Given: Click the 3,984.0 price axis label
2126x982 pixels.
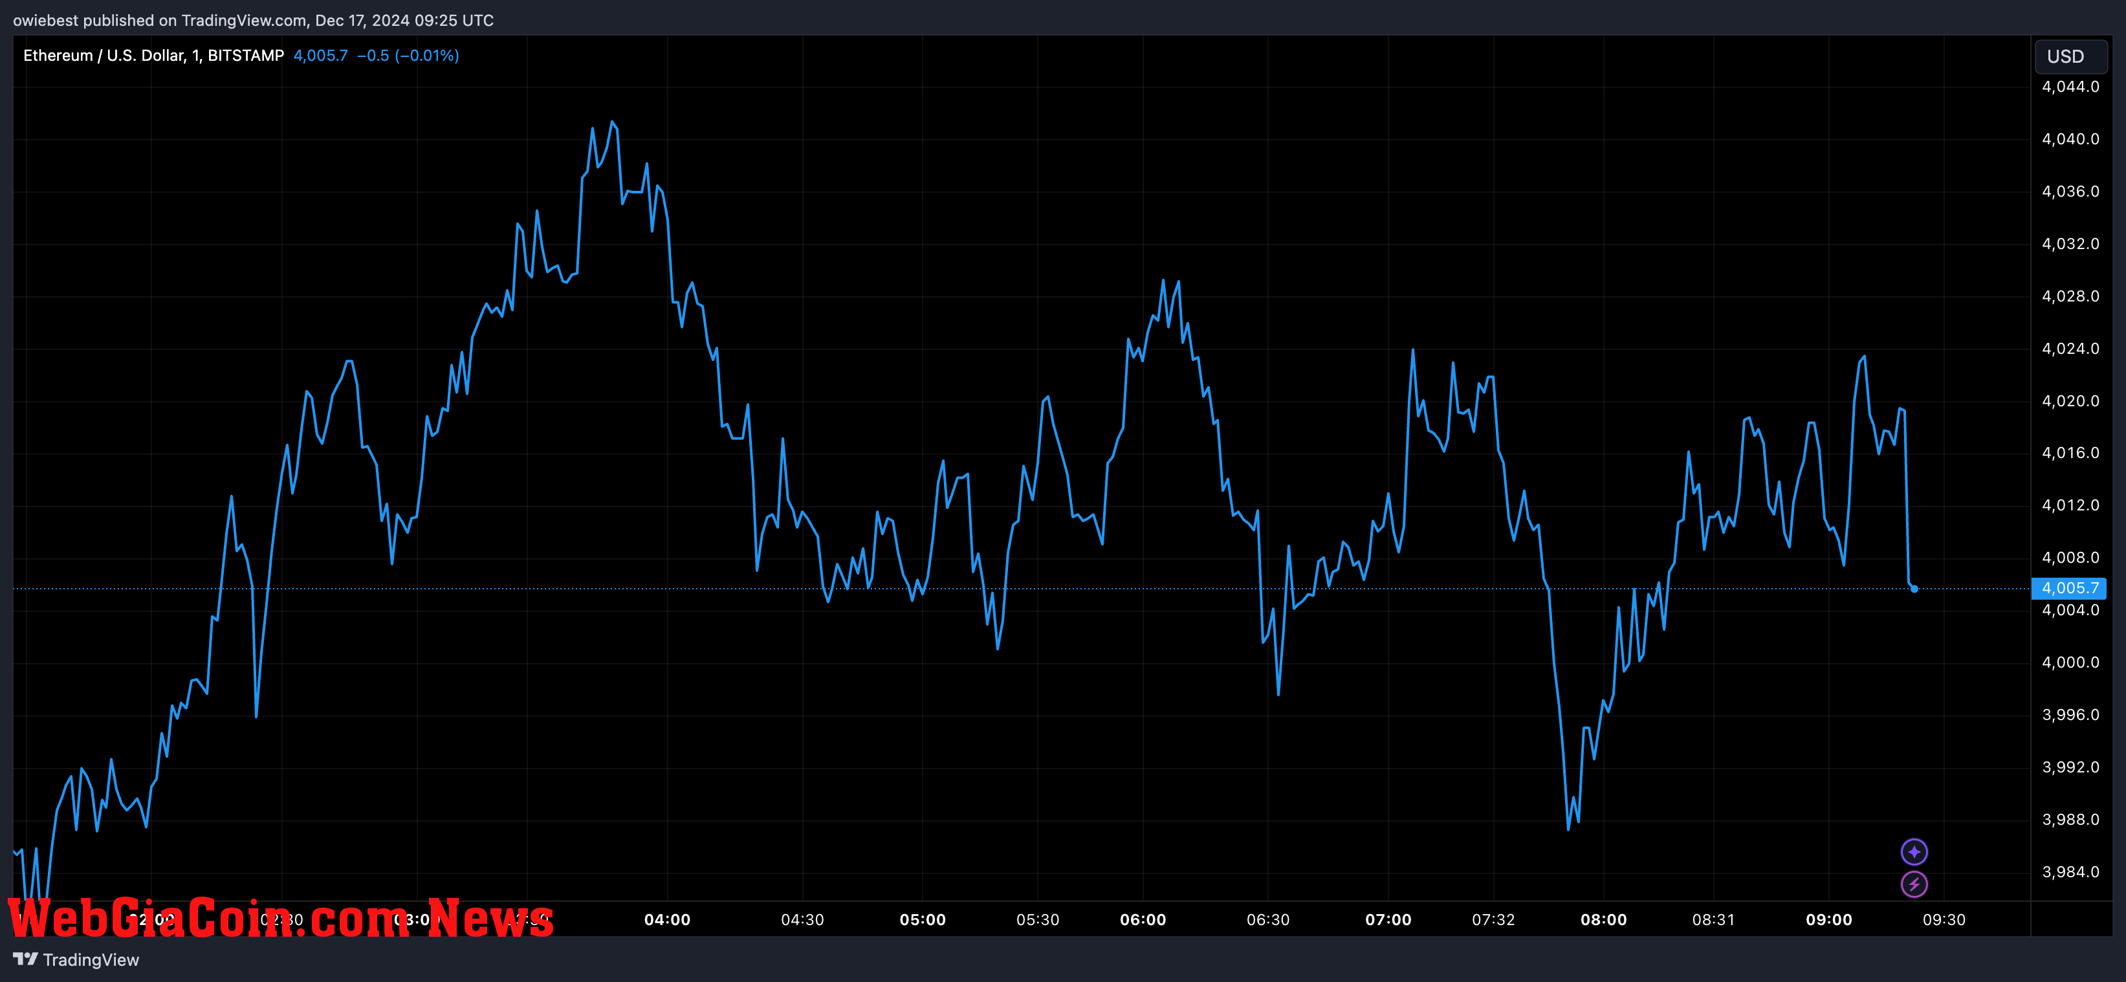Looking at the screenshot, I should click(x=2070, y=872).
